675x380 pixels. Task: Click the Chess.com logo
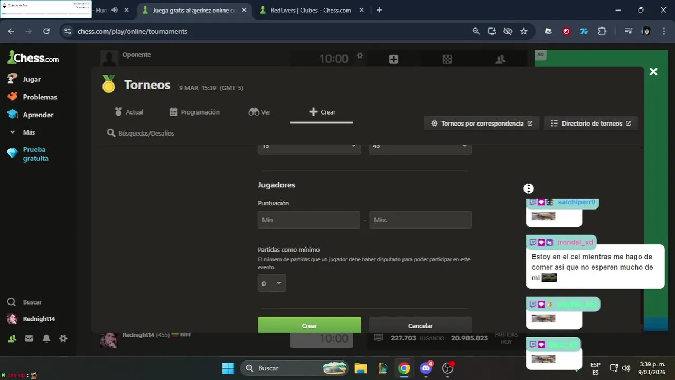[x=33, y=57]
